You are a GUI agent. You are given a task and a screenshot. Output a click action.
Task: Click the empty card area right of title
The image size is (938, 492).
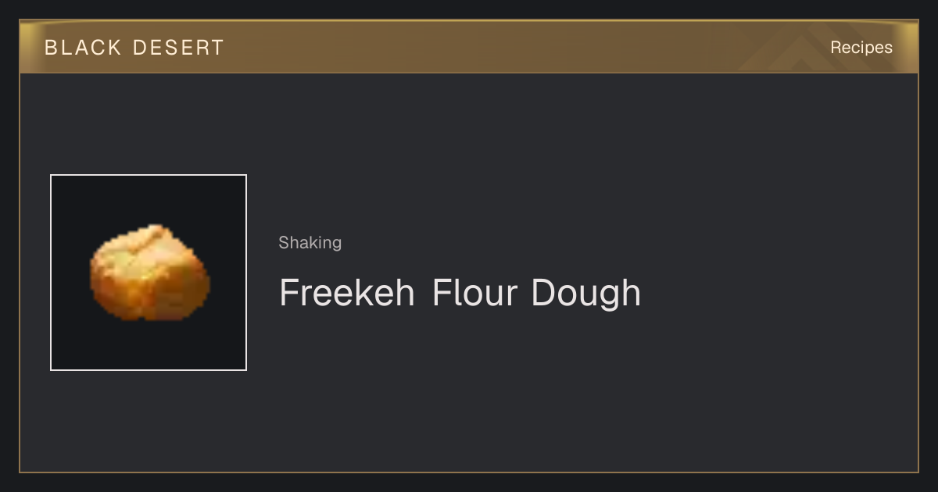pyautogui.click(x=782, y=294)
